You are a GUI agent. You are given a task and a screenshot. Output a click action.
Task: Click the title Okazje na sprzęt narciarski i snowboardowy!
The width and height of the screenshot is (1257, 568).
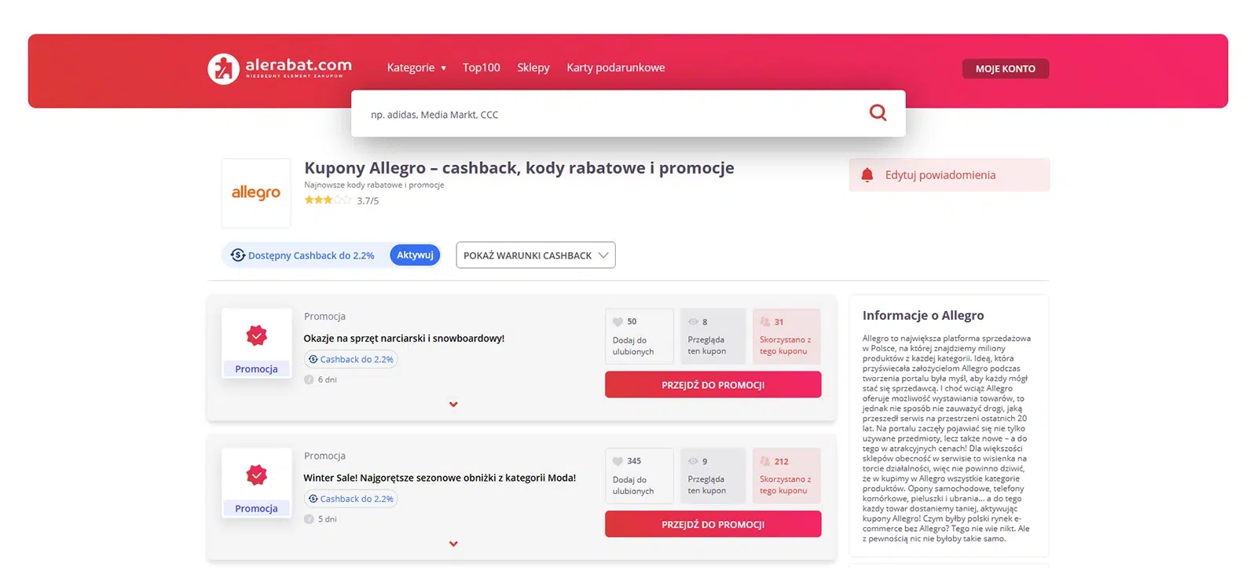tap(404, 339)
